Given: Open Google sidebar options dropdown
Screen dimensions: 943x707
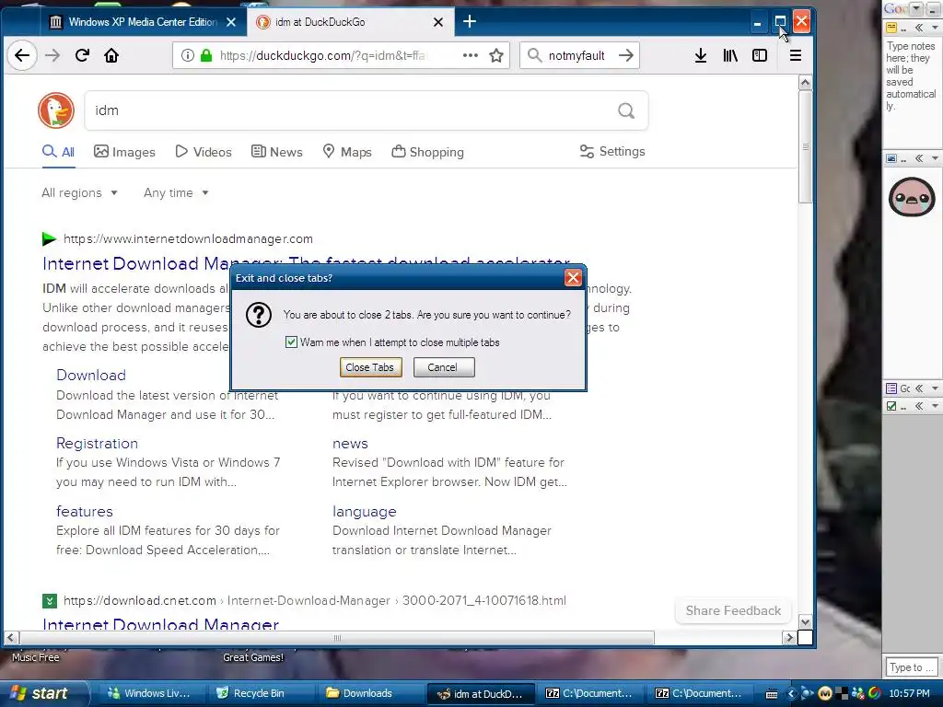Looking at the screenshot, I should pos(916,8).
